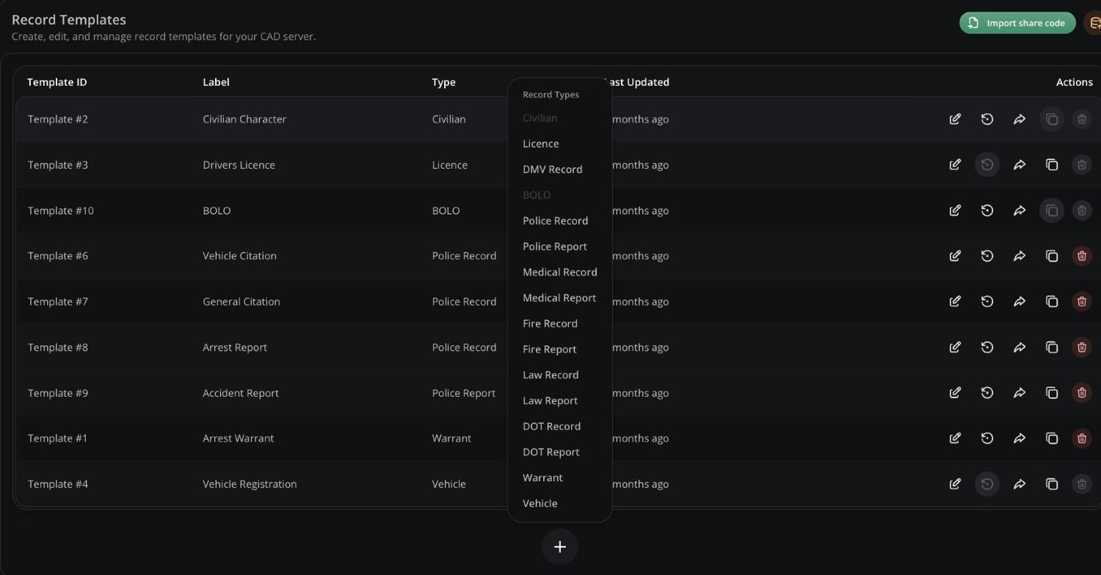Viewport: 1101px width, 575px height.
Task: Edit the Arrest Report template
Action: [955, 347]
